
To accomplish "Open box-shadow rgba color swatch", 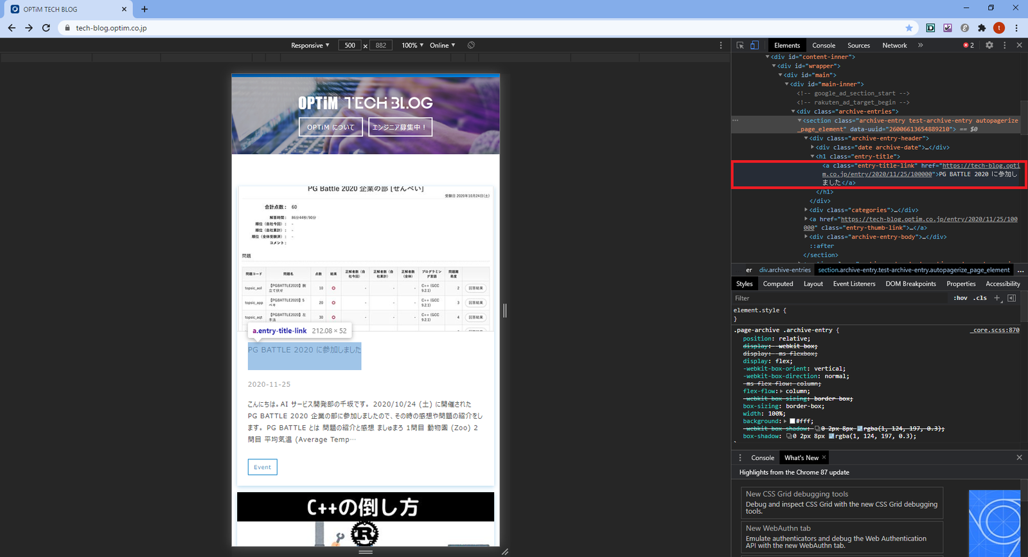I will [x=831, y=436].
